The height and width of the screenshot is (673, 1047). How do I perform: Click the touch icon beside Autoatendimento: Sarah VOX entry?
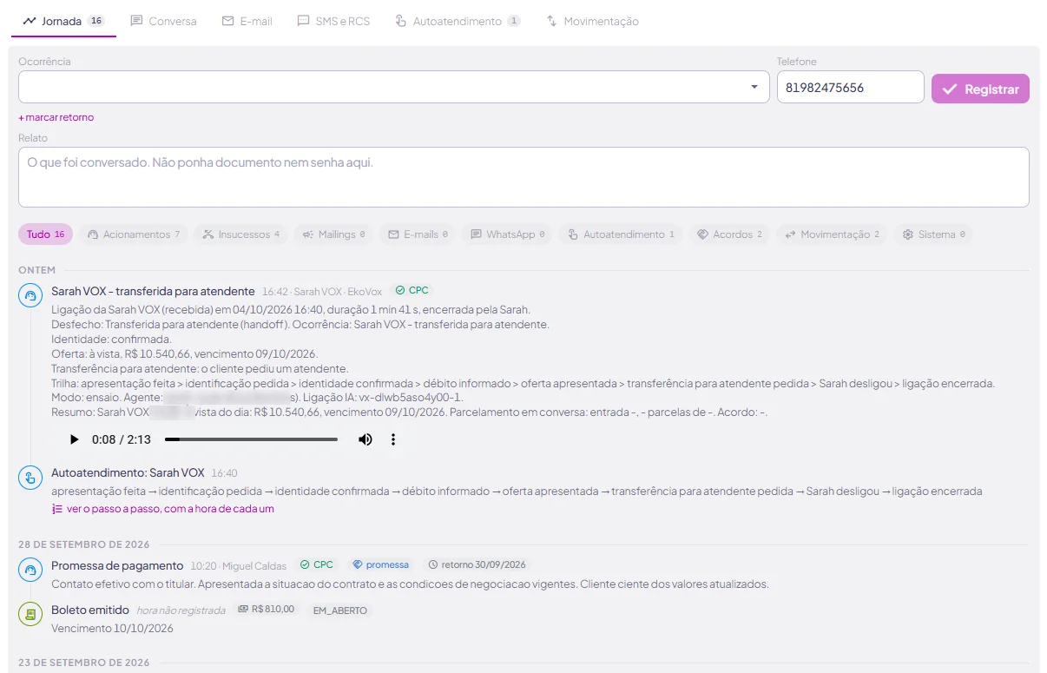(x=30, y=477)
